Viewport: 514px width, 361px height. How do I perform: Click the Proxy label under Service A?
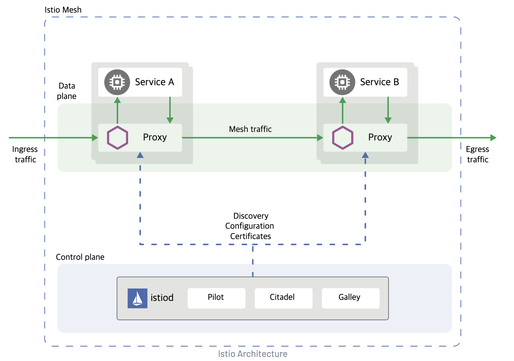tap(155, 138)
